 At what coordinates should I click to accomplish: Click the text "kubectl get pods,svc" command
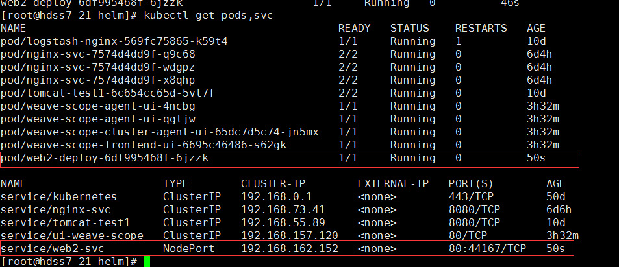208,16
